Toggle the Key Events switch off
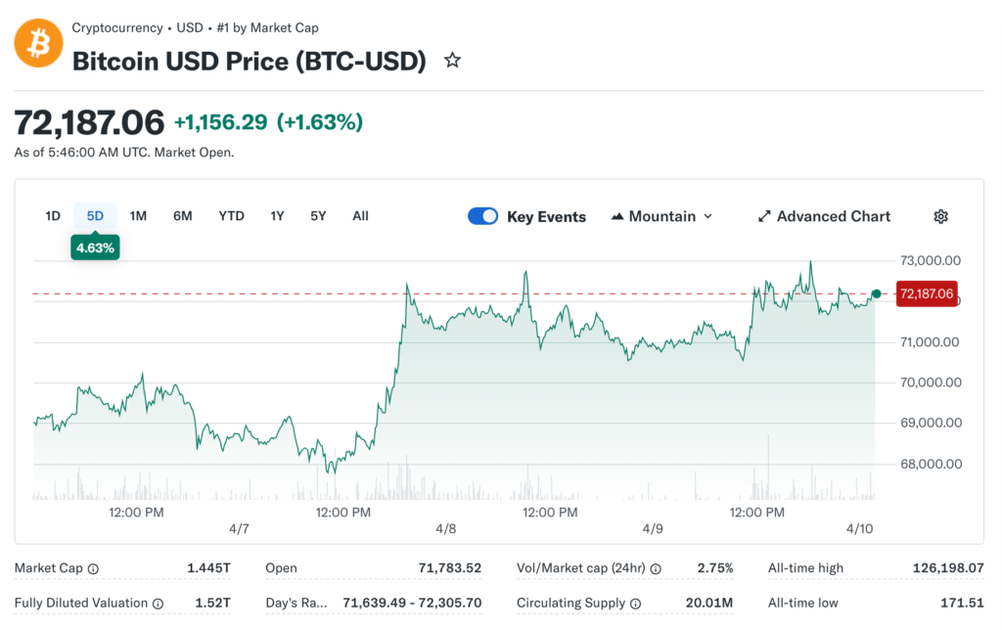This screenshot has width=1002, height=630. (482, 216)
